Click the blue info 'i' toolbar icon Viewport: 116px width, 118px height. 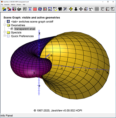coord(30,9)
